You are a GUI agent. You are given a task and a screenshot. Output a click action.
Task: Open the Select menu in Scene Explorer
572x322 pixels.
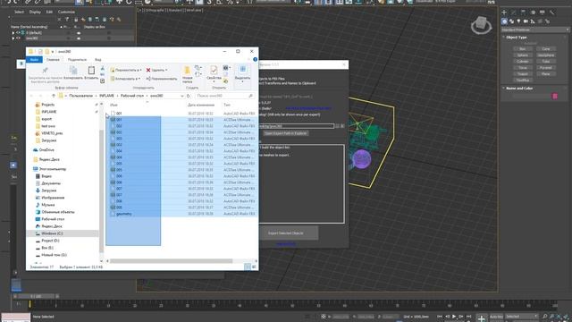[x=19, y=12]
